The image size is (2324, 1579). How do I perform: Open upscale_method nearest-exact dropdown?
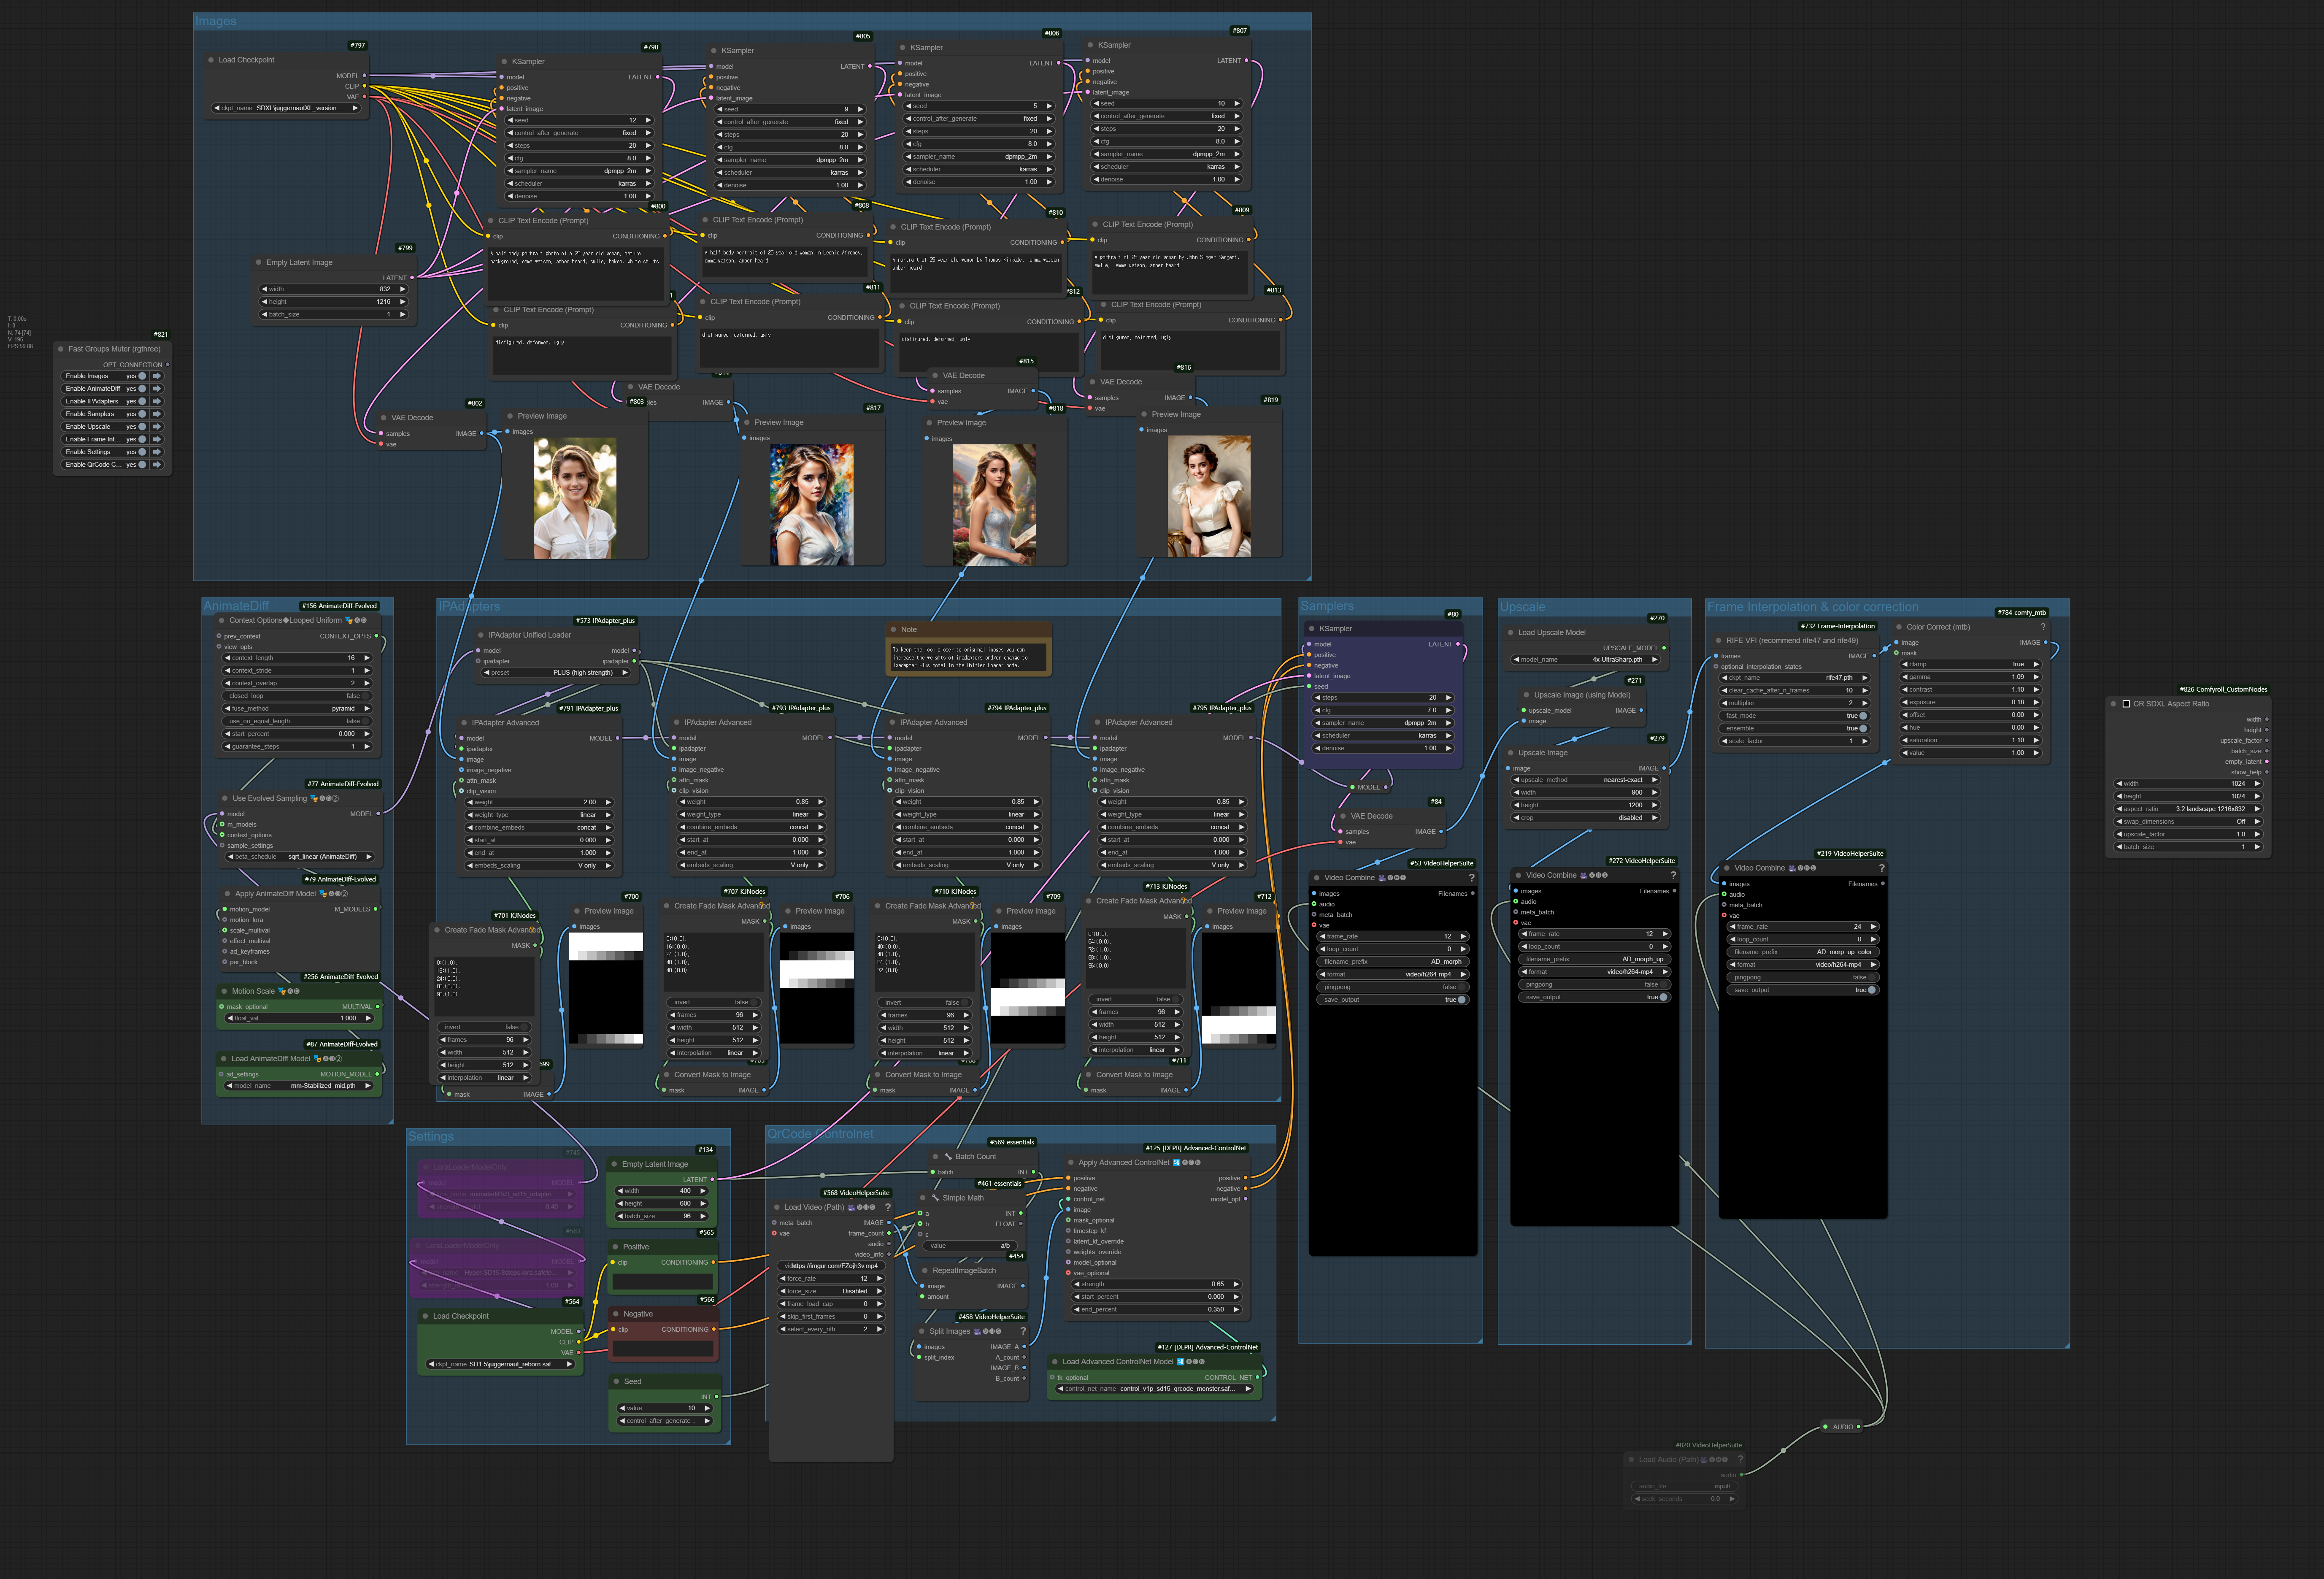pos(1586,780)
